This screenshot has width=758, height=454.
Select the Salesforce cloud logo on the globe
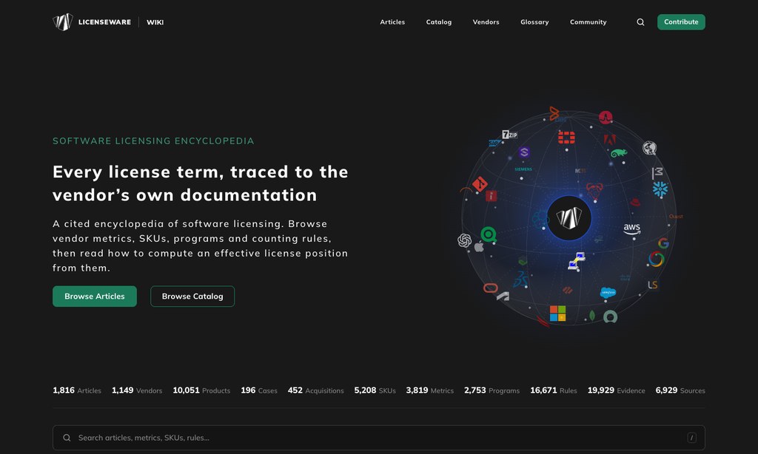click(x=608, y=293)
